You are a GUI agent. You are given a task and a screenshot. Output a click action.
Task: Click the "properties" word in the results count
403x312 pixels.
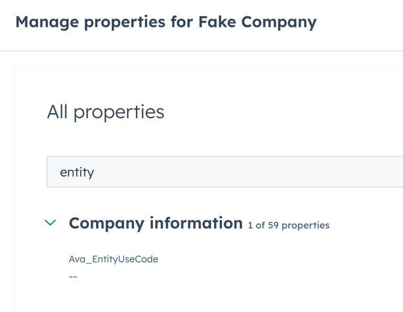(307, 226)
